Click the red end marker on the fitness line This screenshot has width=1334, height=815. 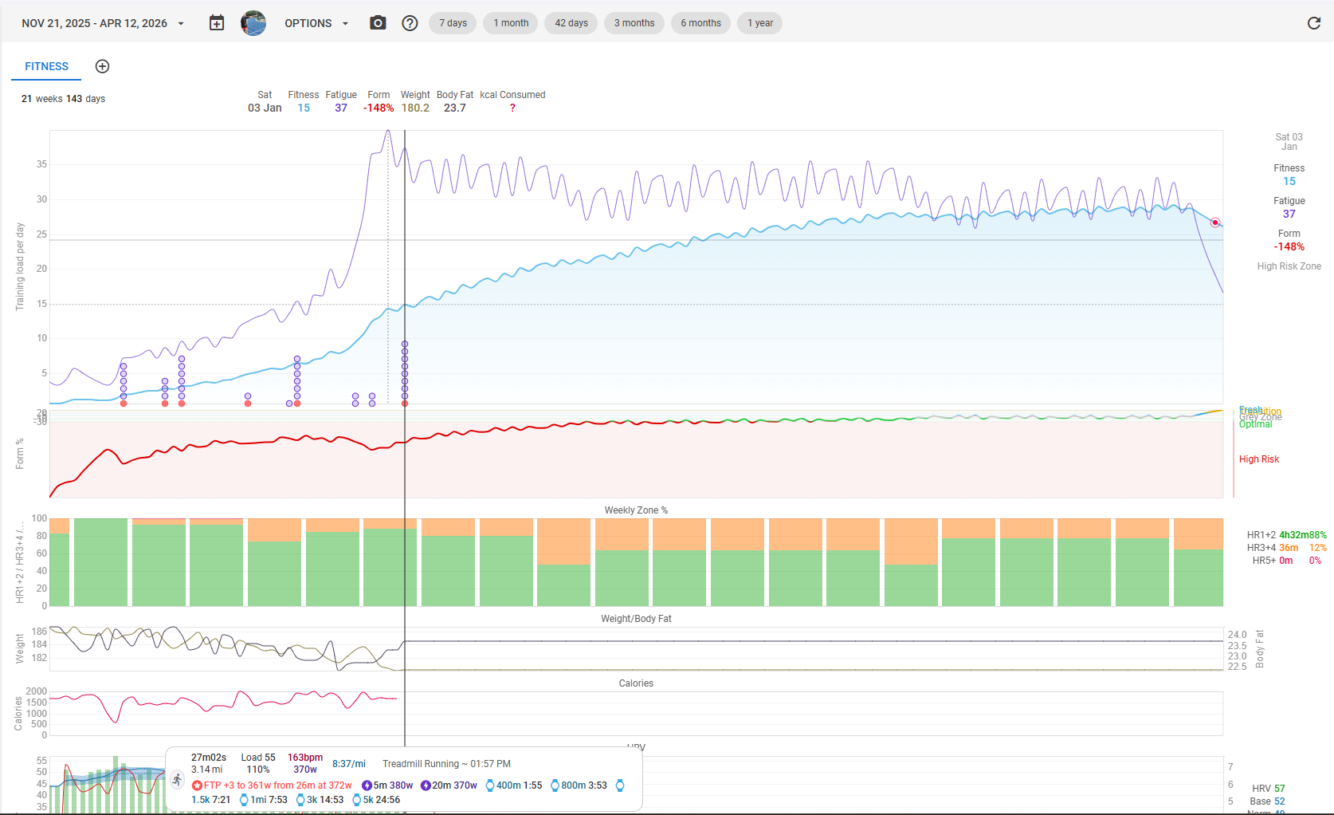point(1214,222)
